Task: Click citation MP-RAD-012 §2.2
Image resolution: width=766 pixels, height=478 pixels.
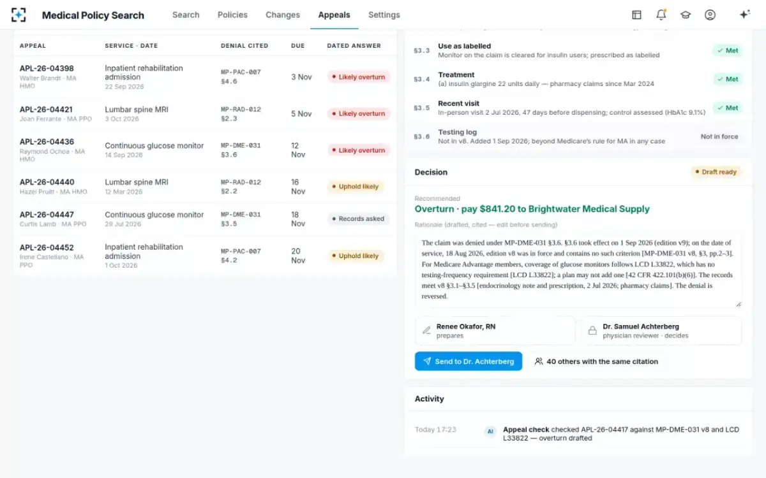Action: [241, 187]
